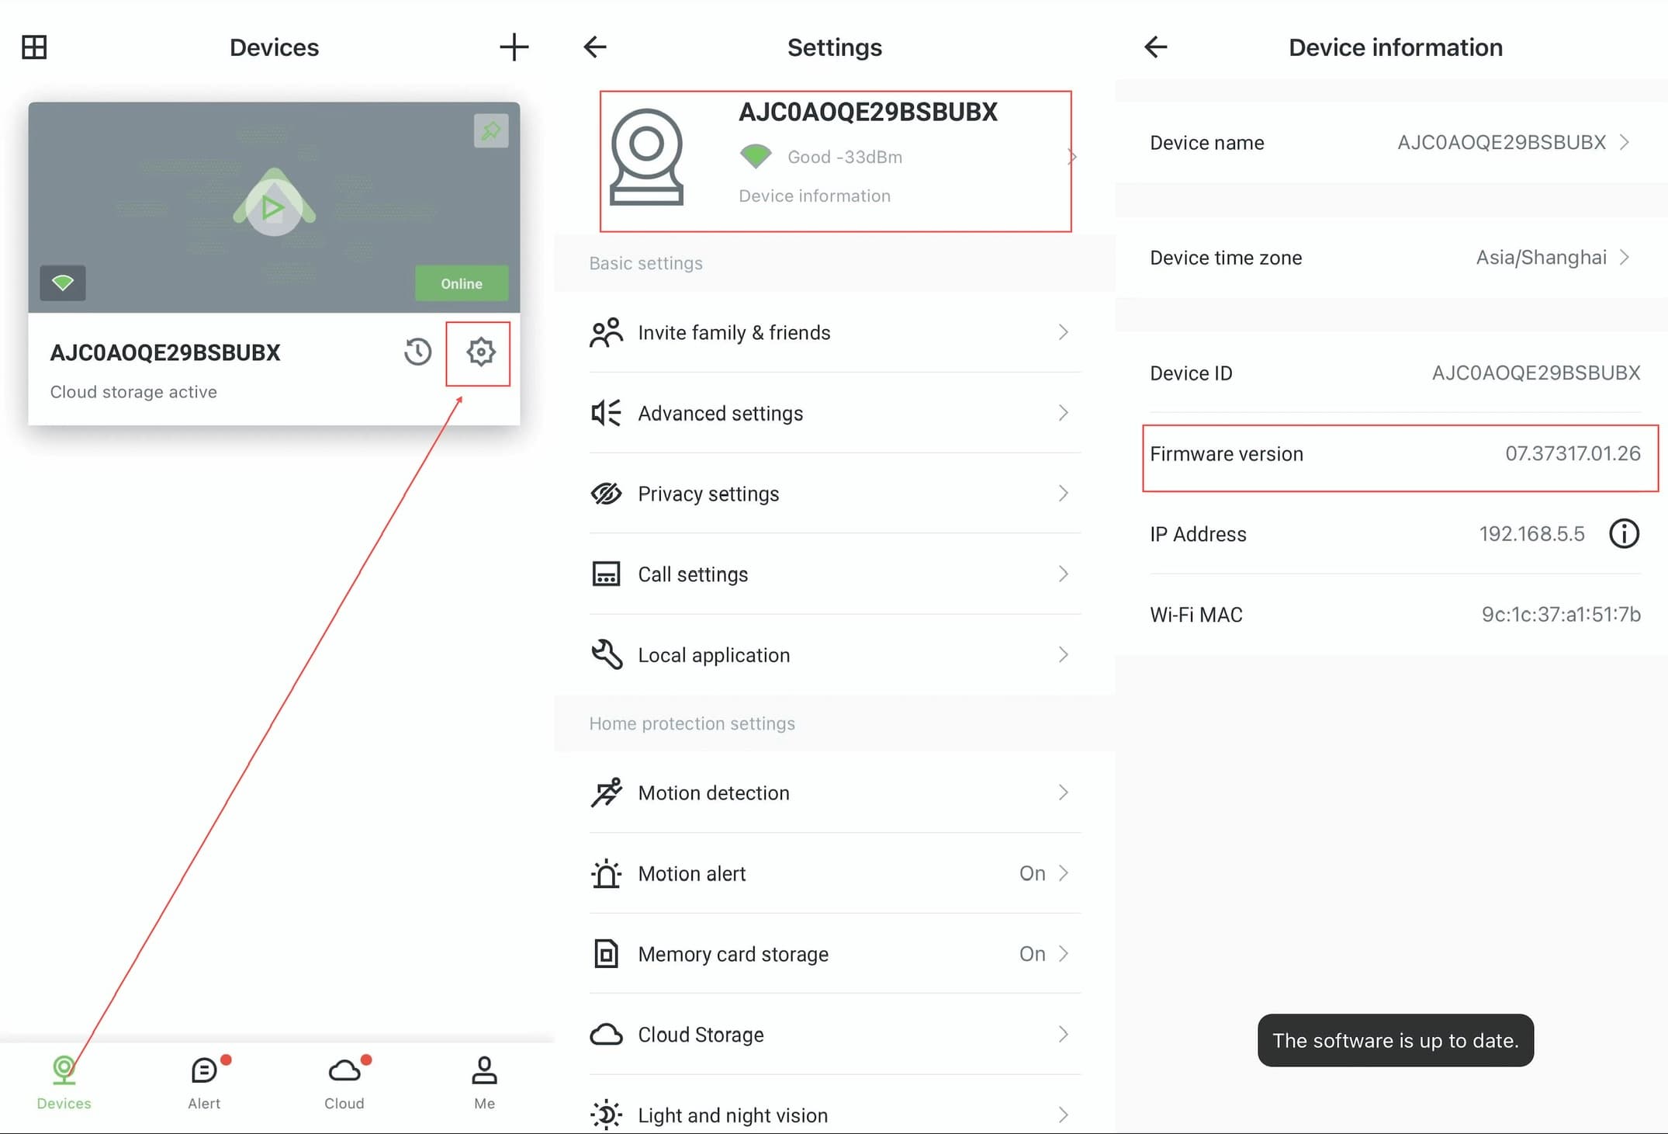Click the Advanced settings speaker icon

(606, 413)
